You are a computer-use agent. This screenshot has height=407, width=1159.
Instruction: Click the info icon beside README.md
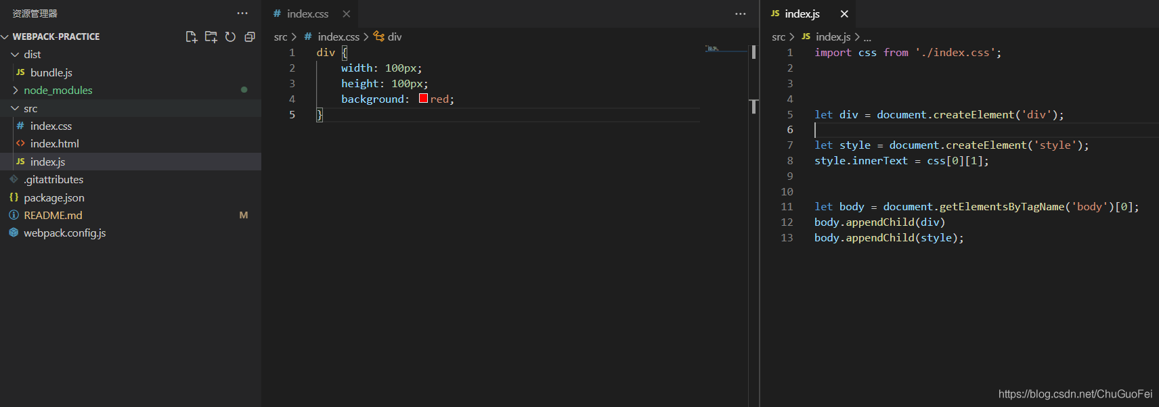[x=14, y=215]
